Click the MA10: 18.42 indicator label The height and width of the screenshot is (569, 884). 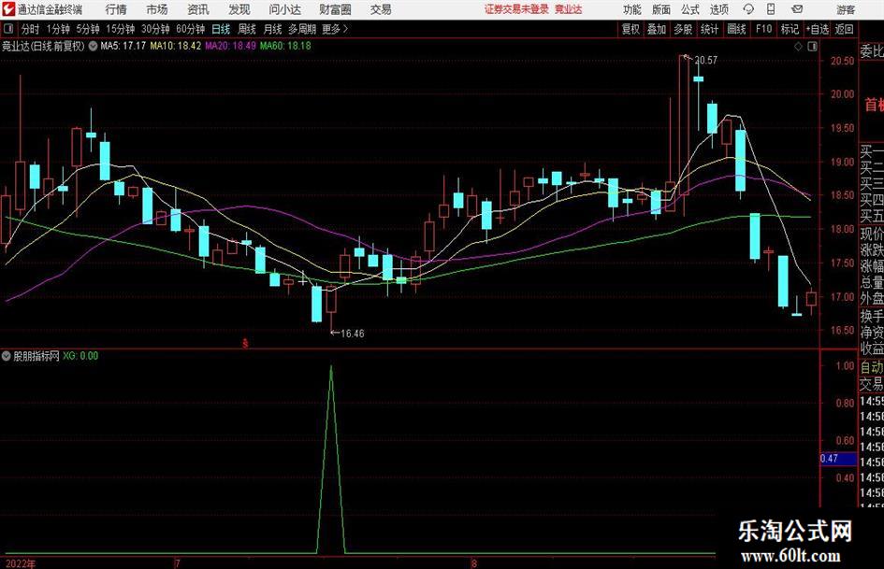click(x=175, y=46)
